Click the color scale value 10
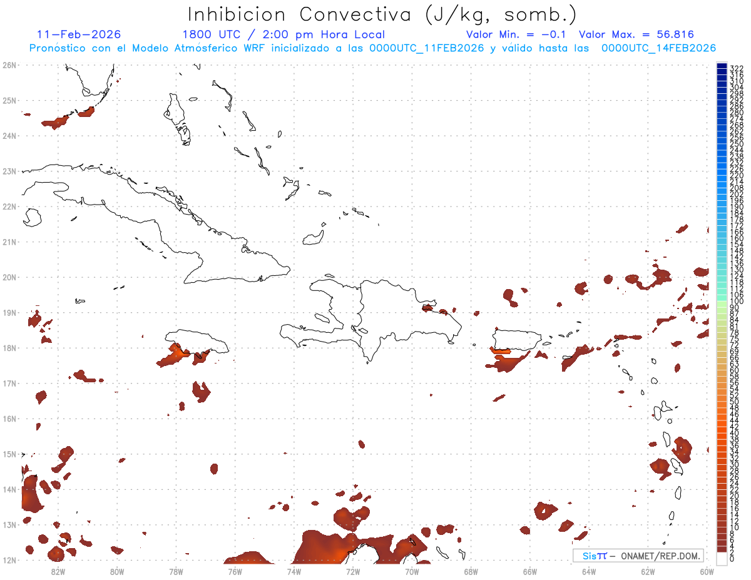Screen dimensions: 751x580 pos(735,527)
